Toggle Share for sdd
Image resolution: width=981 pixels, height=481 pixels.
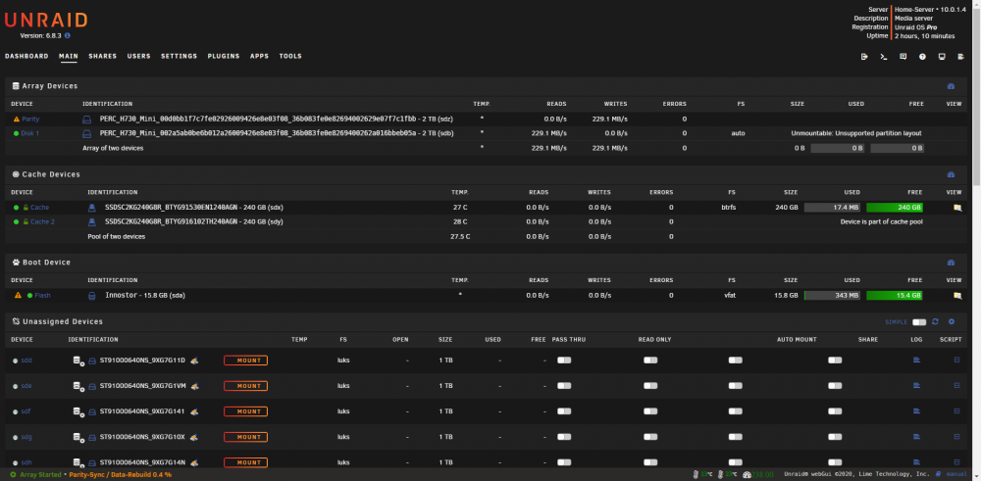tap(835, 361)
